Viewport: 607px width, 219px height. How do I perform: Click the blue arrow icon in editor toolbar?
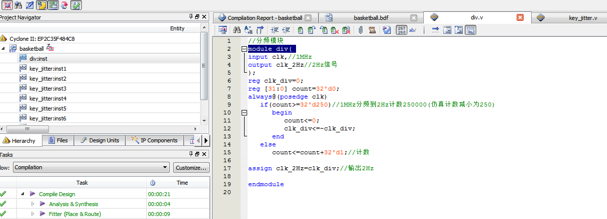[x=435, y=30]
